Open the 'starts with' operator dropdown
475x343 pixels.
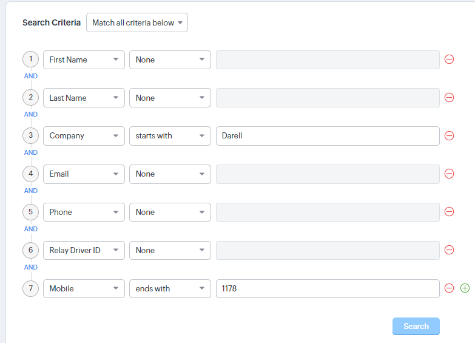(170, 136)
